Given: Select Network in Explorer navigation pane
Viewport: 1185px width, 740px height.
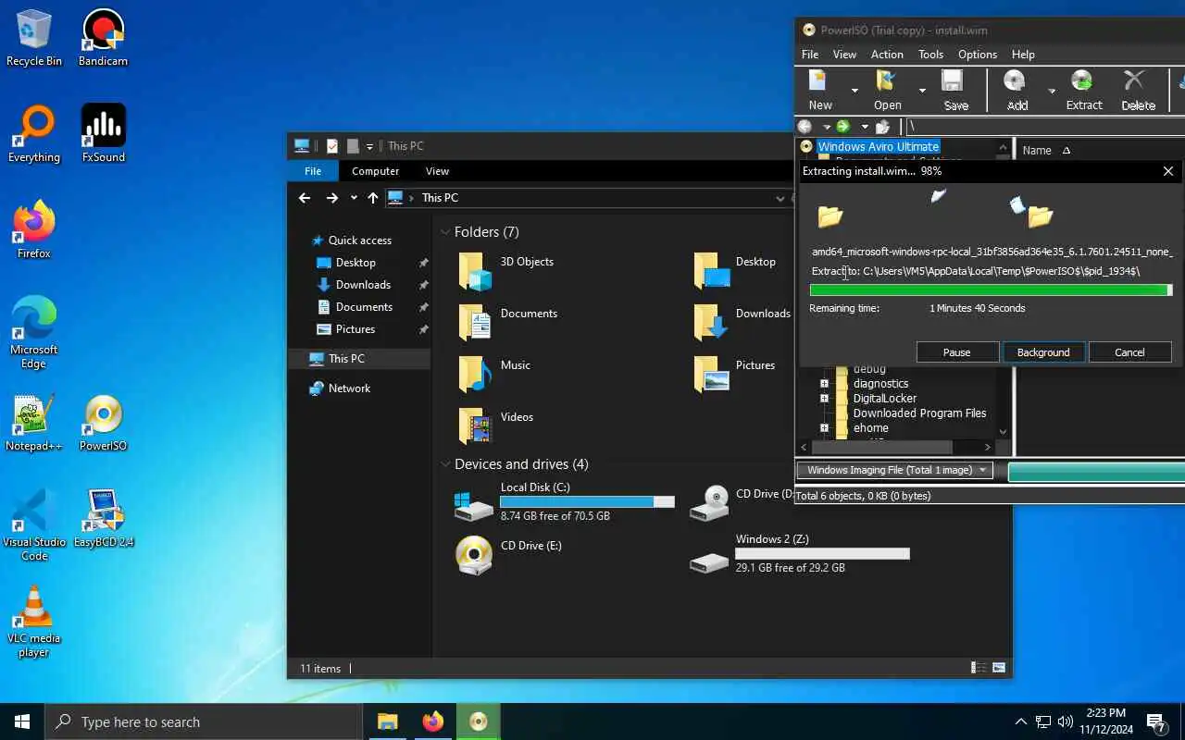Looking at the screenshot, I should [x=348, y=388].
